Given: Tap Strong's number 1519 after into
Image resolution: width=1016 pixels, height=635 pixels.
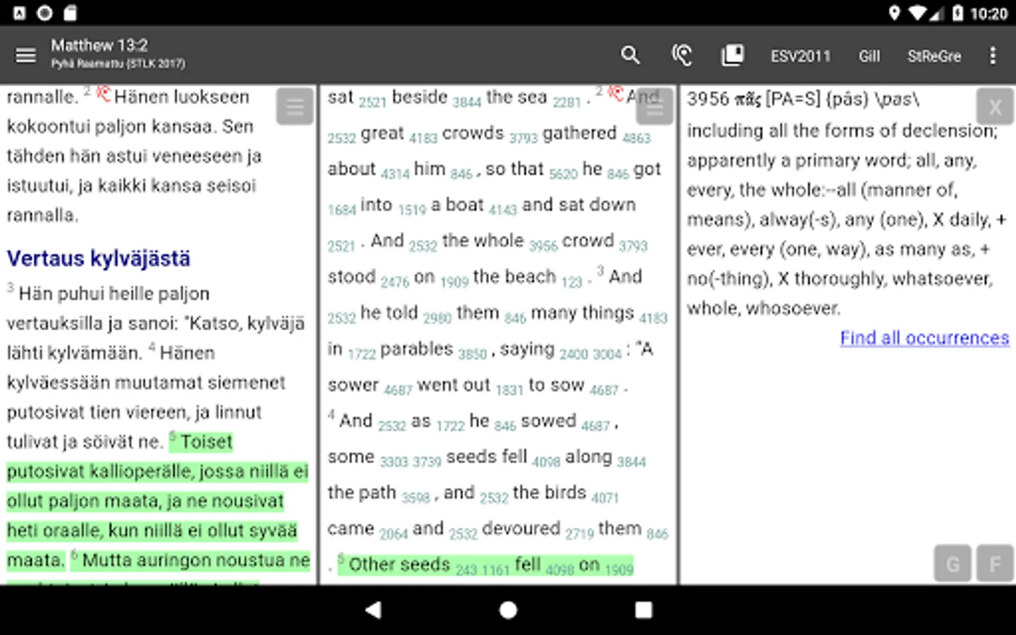Looking at the screenshot, I should [412, 210].
